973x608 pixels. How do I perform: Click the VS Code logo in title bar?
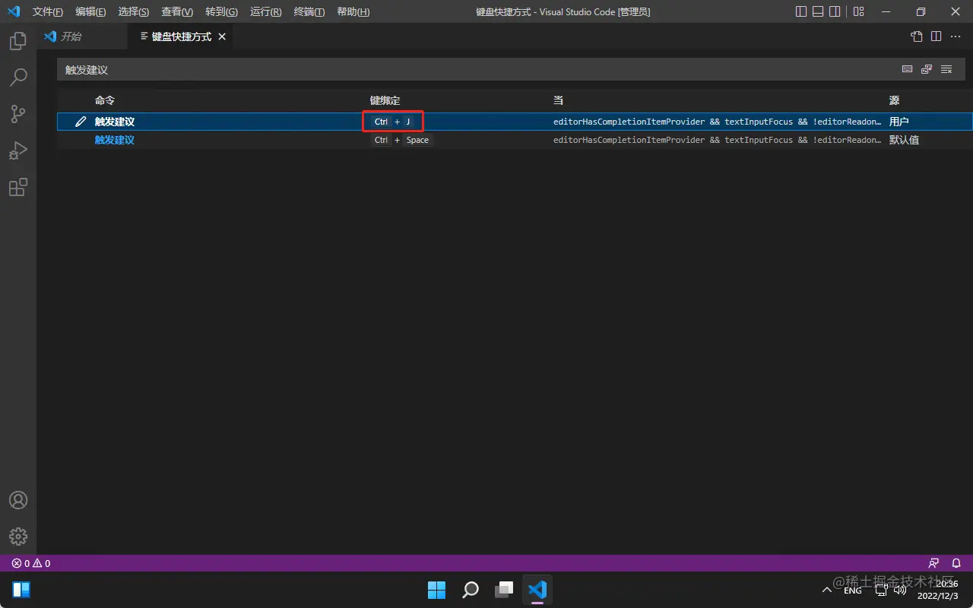click(x=14, y=12)
